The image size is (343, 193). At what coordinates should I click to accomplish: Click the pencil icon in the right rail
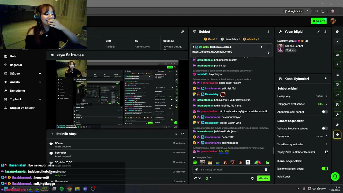pyautogui.click(x=337, y=42)
